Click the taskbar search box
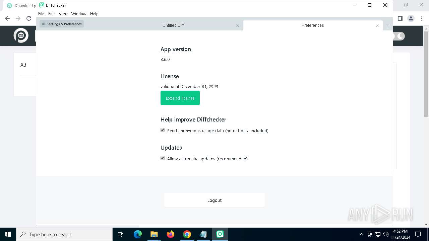This screenshot has width=429, height=241. 64,234
